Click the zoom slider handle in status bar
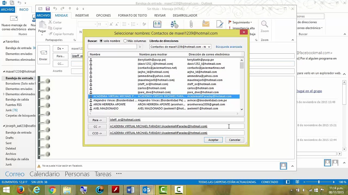This screenshot has width=348, height=195. [319, 182]
